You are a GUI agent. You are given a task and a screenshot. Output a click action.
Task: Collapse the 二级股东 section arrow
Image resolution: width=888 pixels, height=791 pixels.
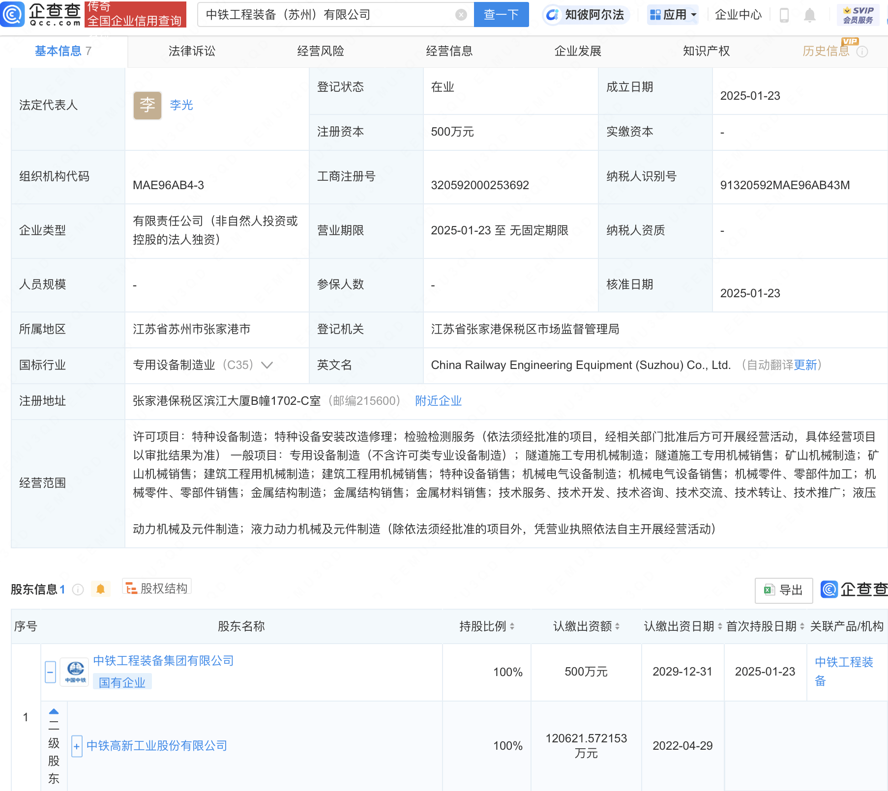[54, 711]
